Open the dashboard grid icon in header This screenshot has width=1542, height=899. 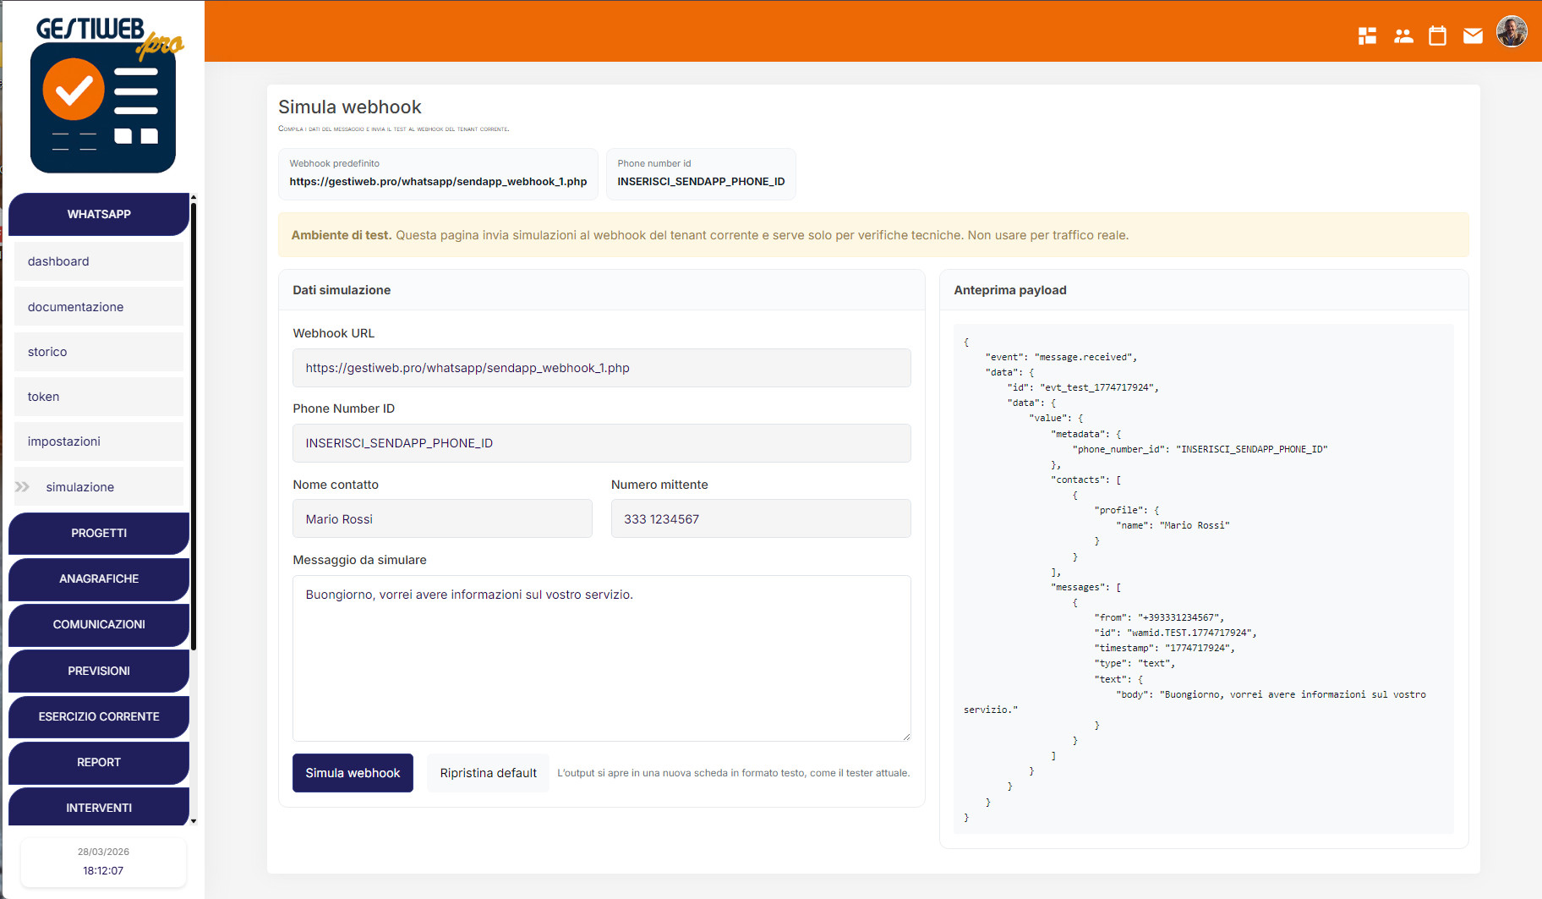pyautogui.click(x=1367, y=36)
